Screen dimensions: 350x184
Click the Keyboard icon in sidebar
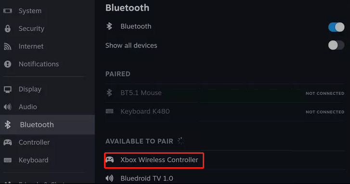click(8, 160)
